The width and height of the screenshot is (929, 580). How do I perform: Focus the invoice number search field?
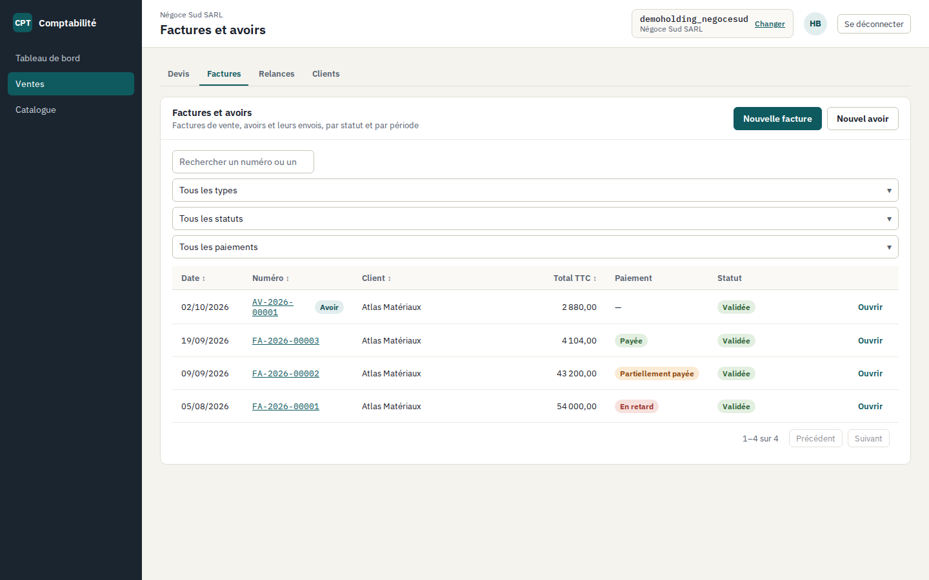pos(243,162)
